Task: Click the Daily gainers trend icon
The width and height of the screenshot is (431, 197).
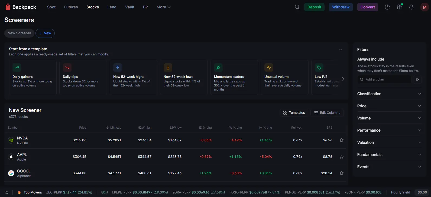Action: coord(17,68)
